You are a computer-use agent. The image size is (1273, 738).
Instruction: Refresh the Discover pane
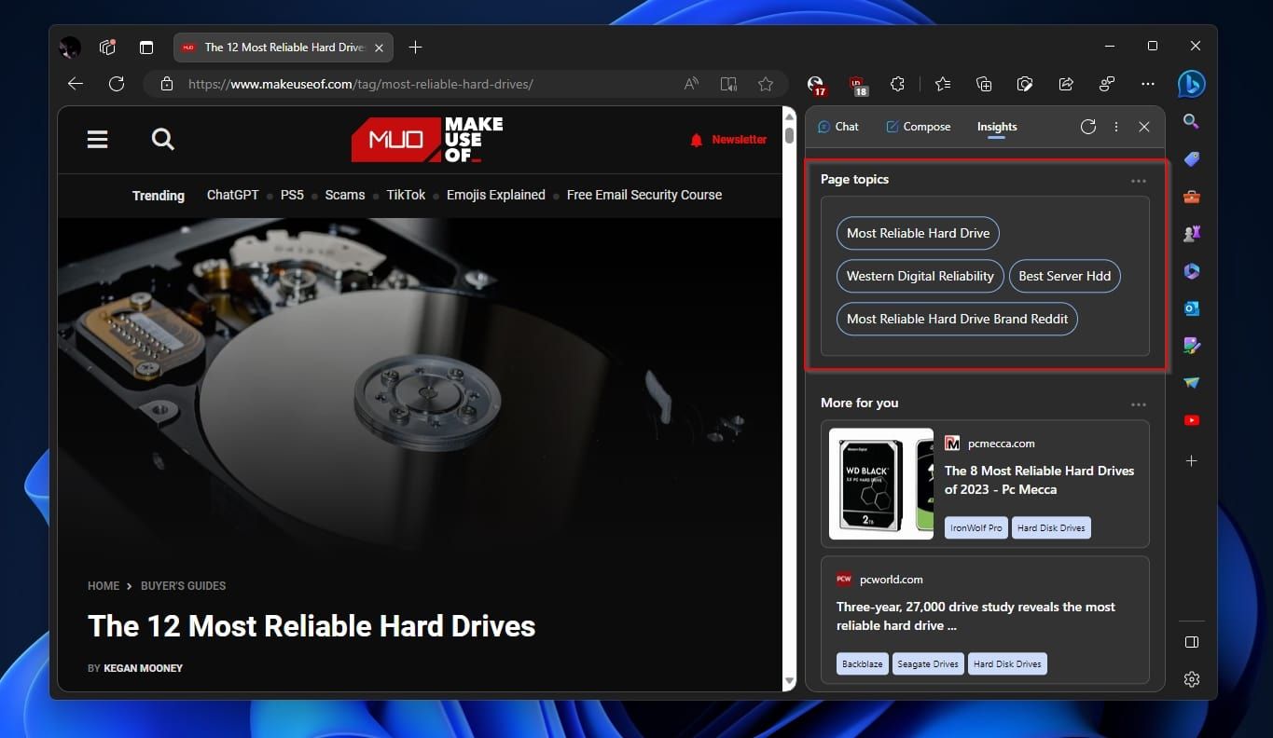(x=1087, y=127)
